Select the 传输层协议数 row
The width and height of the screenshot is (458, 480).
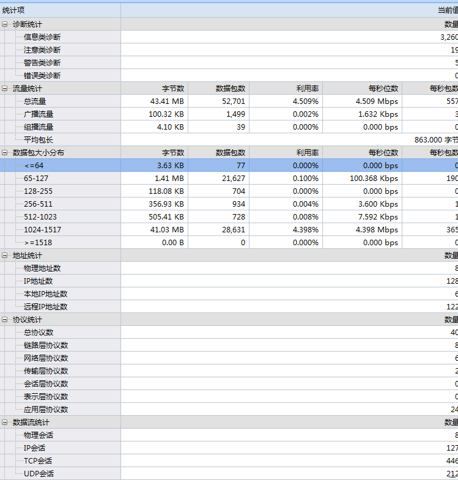[x=229, y=371]
